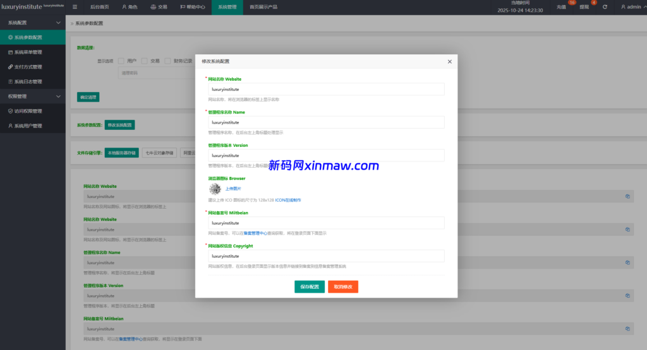Open 支付方式管理 in the sidebar
Image resolution: width=647 pixels, height=350 pixels.
tap(33, 67)
